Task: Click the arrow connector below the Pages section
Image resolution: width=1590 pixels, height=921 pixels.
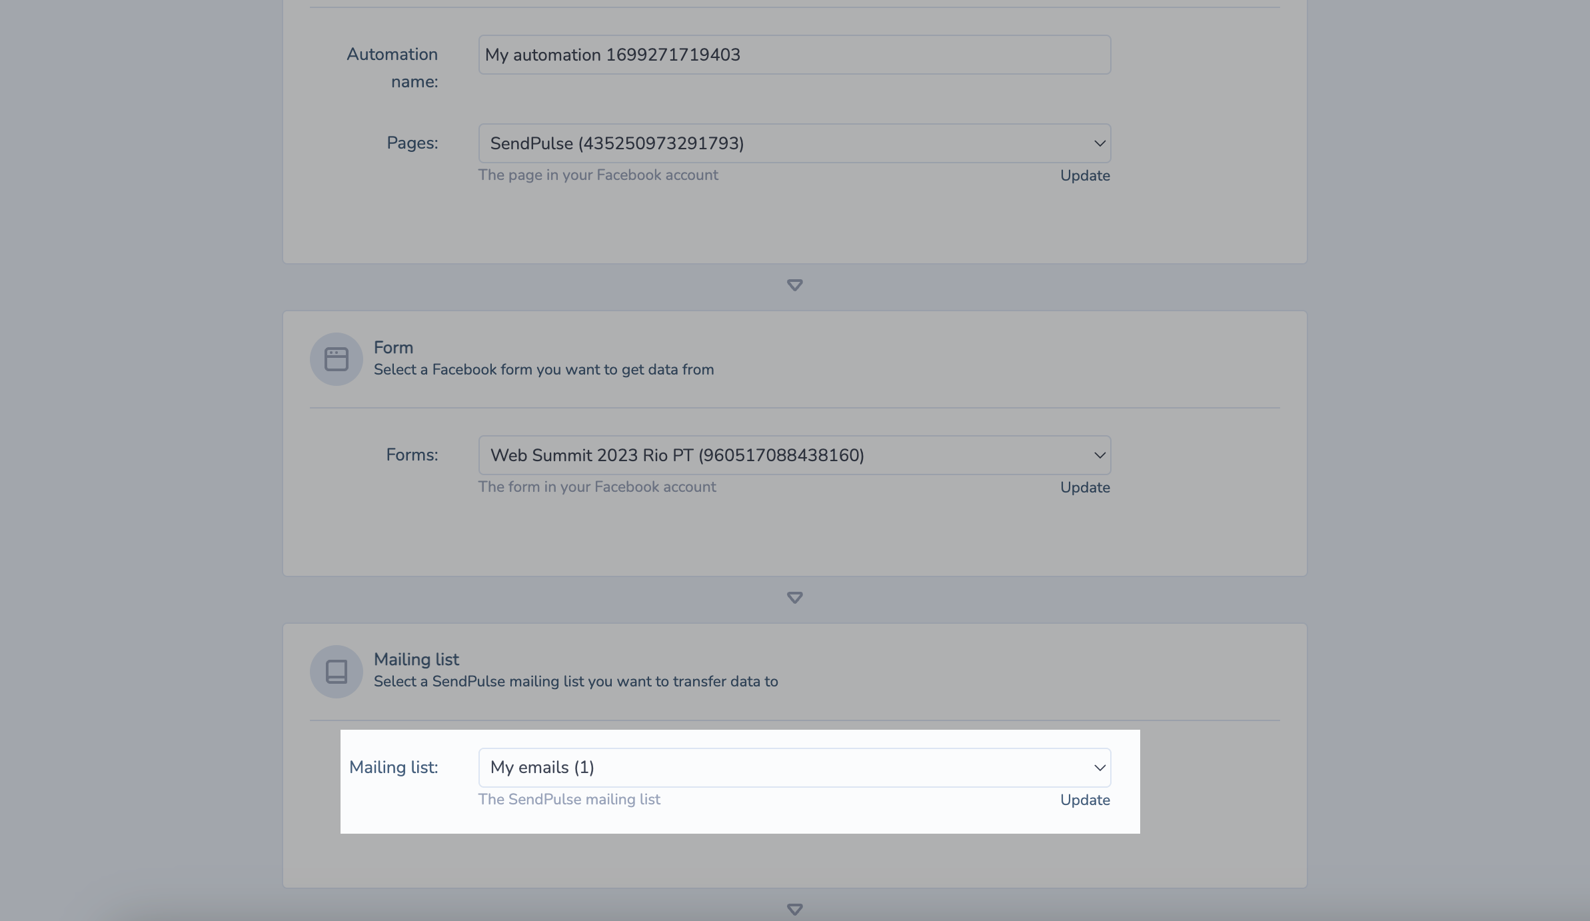Action: pyautogui.click(x=794, y=285)
